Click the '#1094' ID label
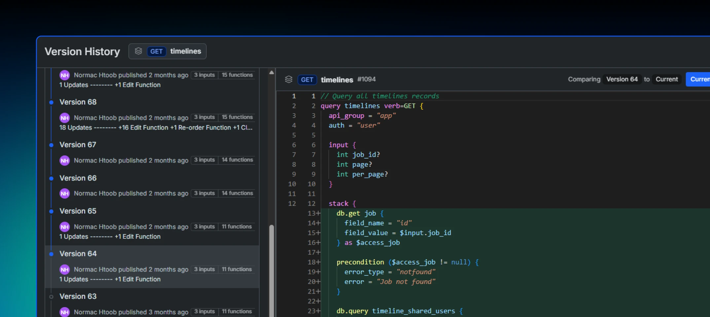 (x=367, y=79)
